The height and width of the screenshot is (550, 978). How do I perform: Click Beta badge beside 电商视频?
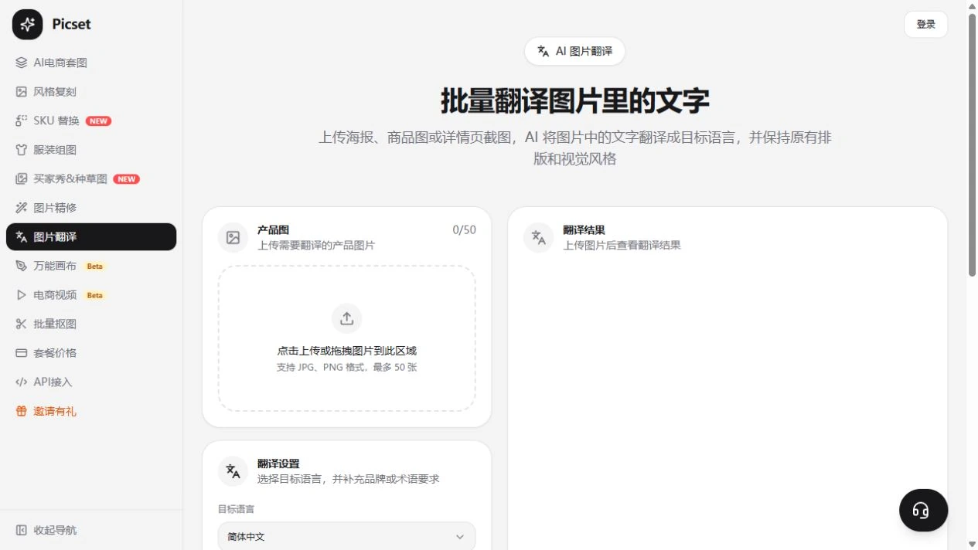tap(94, 295)
